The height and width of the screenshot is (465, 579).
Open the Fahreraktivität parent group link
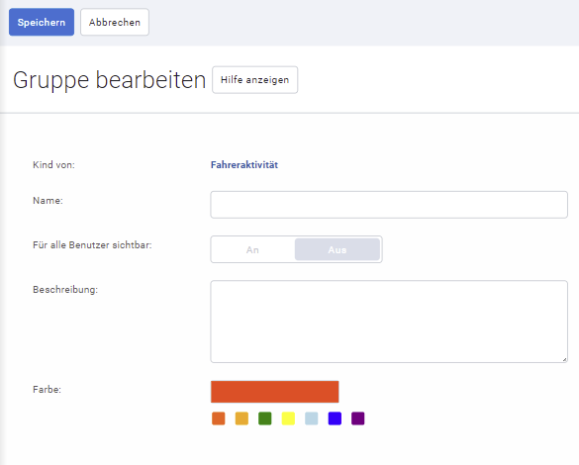click(x=244, y=165)
